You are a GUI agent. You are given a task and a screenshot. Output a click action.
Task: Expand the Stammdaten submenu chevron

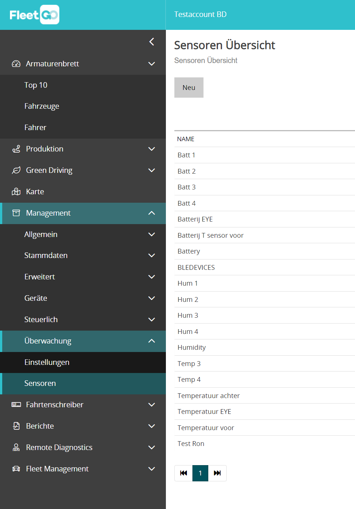[x=152, y=255]
